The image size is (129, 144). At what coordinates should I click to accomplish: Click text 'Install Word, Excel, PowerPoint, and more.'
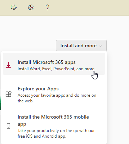point(56,69)
